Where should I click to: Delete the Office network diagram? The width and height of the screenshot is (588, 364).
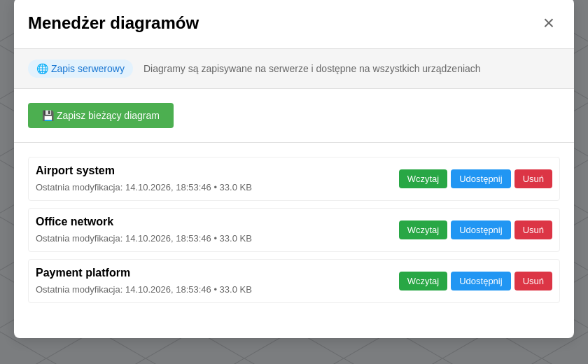[x=533, y=230]
